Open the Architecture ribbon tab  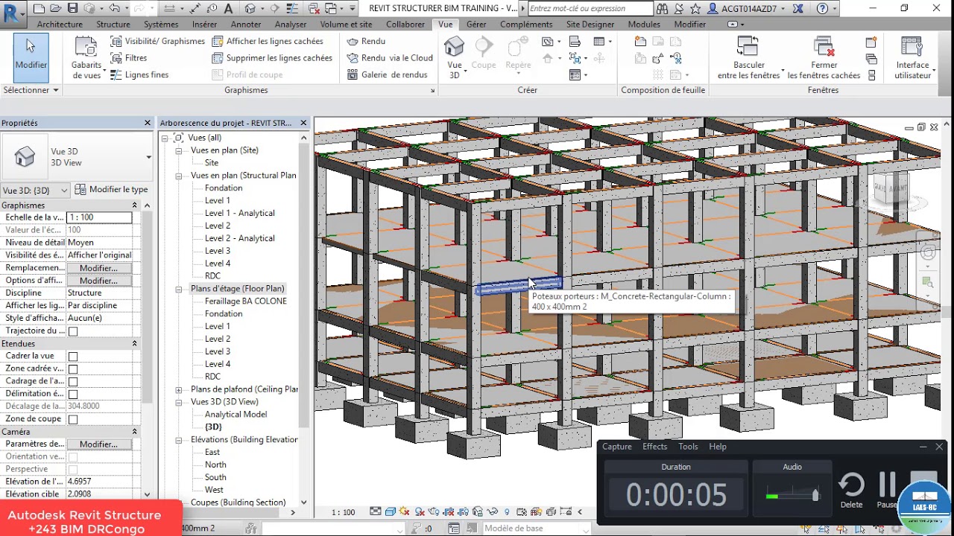point(60,25)
